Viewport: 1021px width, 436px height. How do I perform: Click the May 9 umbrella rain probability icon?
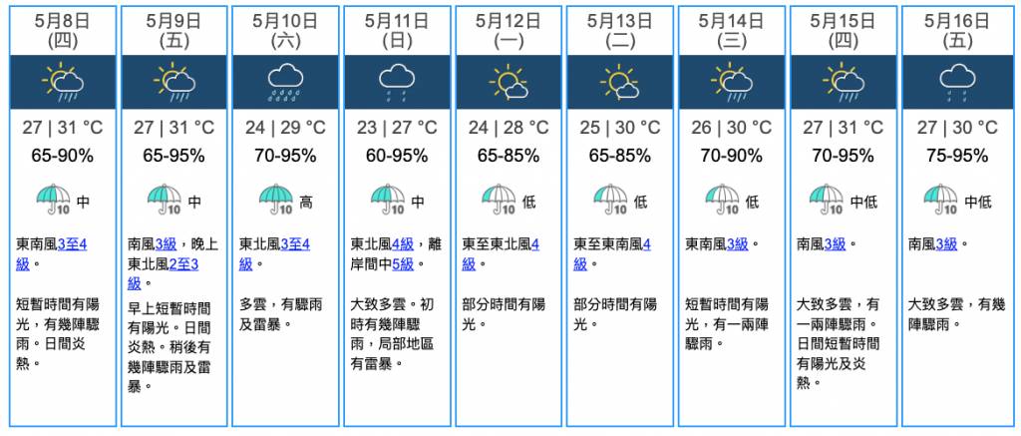tap(165, 199)
